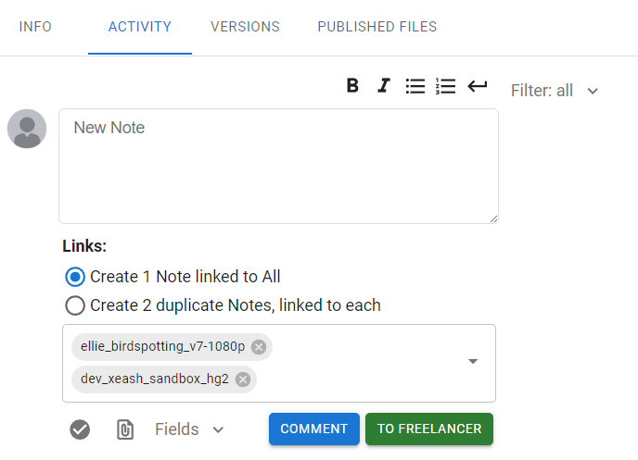Click the Comment button
Screen dimensions: 638x460
pyautogui.click(x=313, y=429)
